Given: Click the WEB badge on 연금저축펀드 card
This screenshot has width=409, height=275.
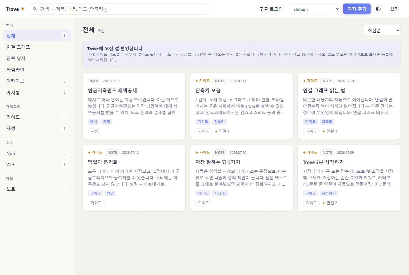Looking at the screenshot, I should pos(94,81).
